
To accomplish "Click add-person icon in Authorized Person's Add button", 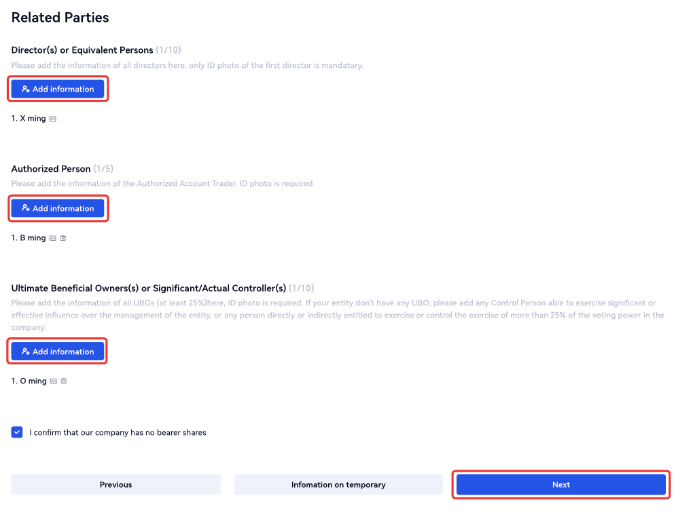I will (26, 208).
